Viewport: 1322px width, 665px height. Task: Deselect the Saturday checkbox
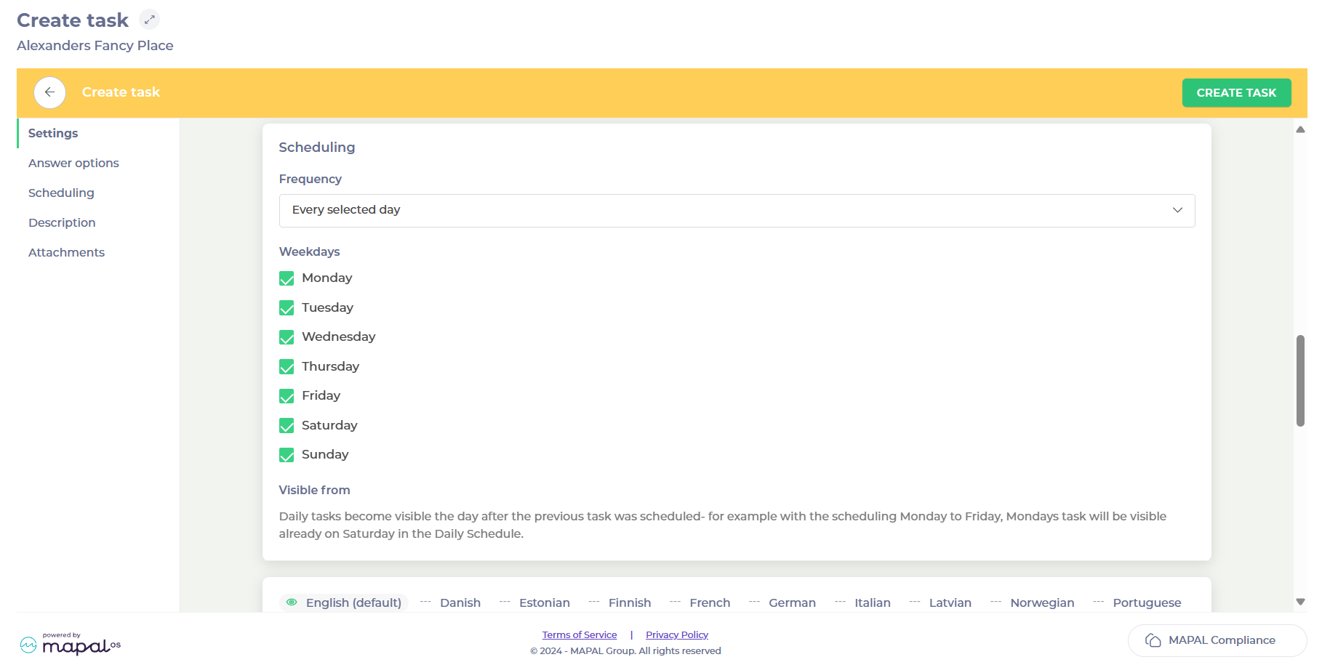(x=287, y=426)
